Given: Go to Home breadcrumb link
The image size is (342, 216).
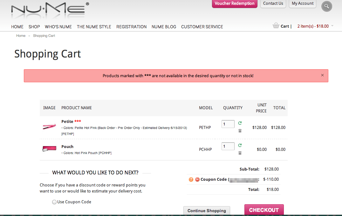Looking at the screenshot, I should click(21, 36).
